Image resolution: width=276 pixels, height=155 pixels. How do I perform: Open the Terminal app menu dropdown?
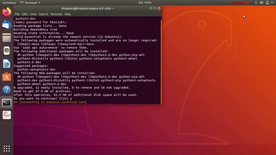point(30,3)
